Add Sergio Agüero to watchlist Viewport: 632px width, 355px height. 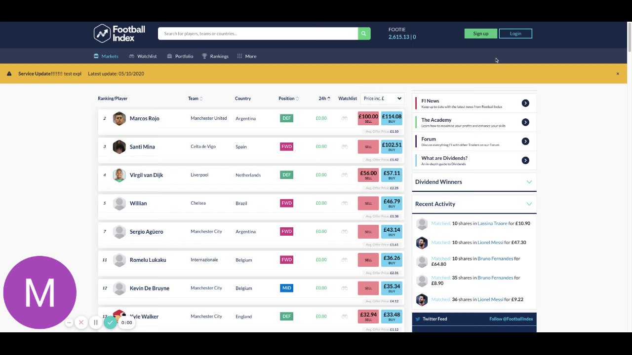[x=345, y=231]
